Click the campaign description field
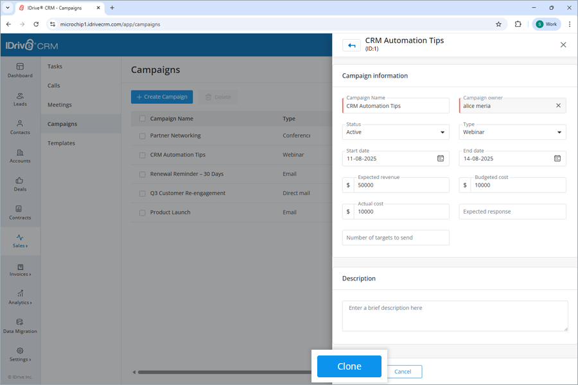This screenshot has width=578, height=385. point(455,315)
